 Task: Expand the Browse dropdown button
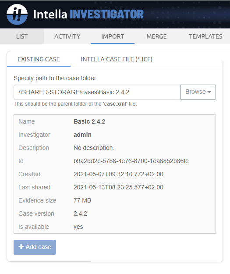[x=198, y=92]
